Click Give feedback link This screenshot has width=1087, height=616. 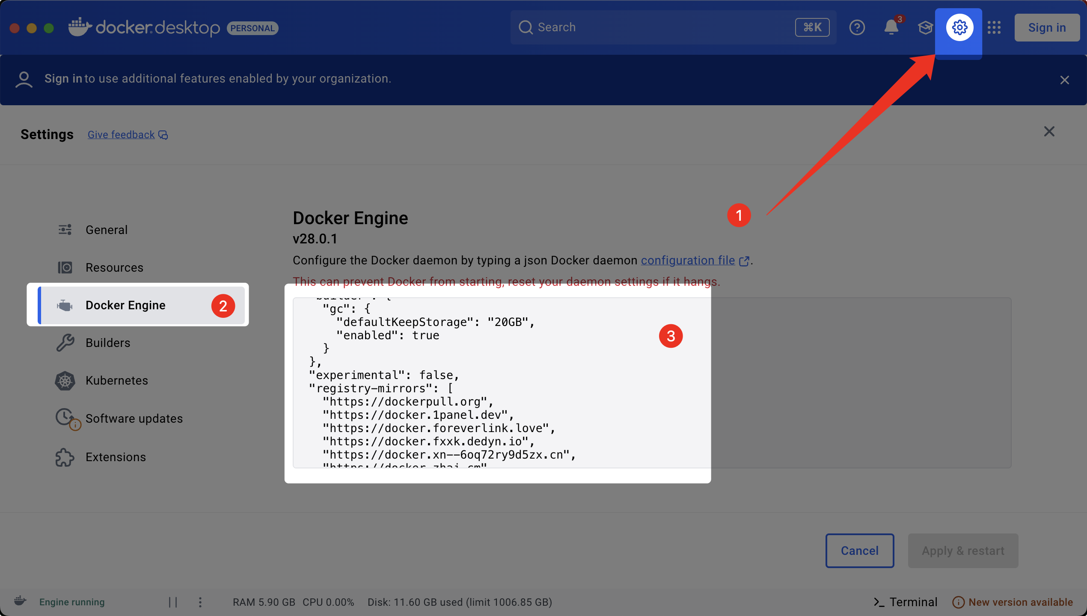[121, 135]
